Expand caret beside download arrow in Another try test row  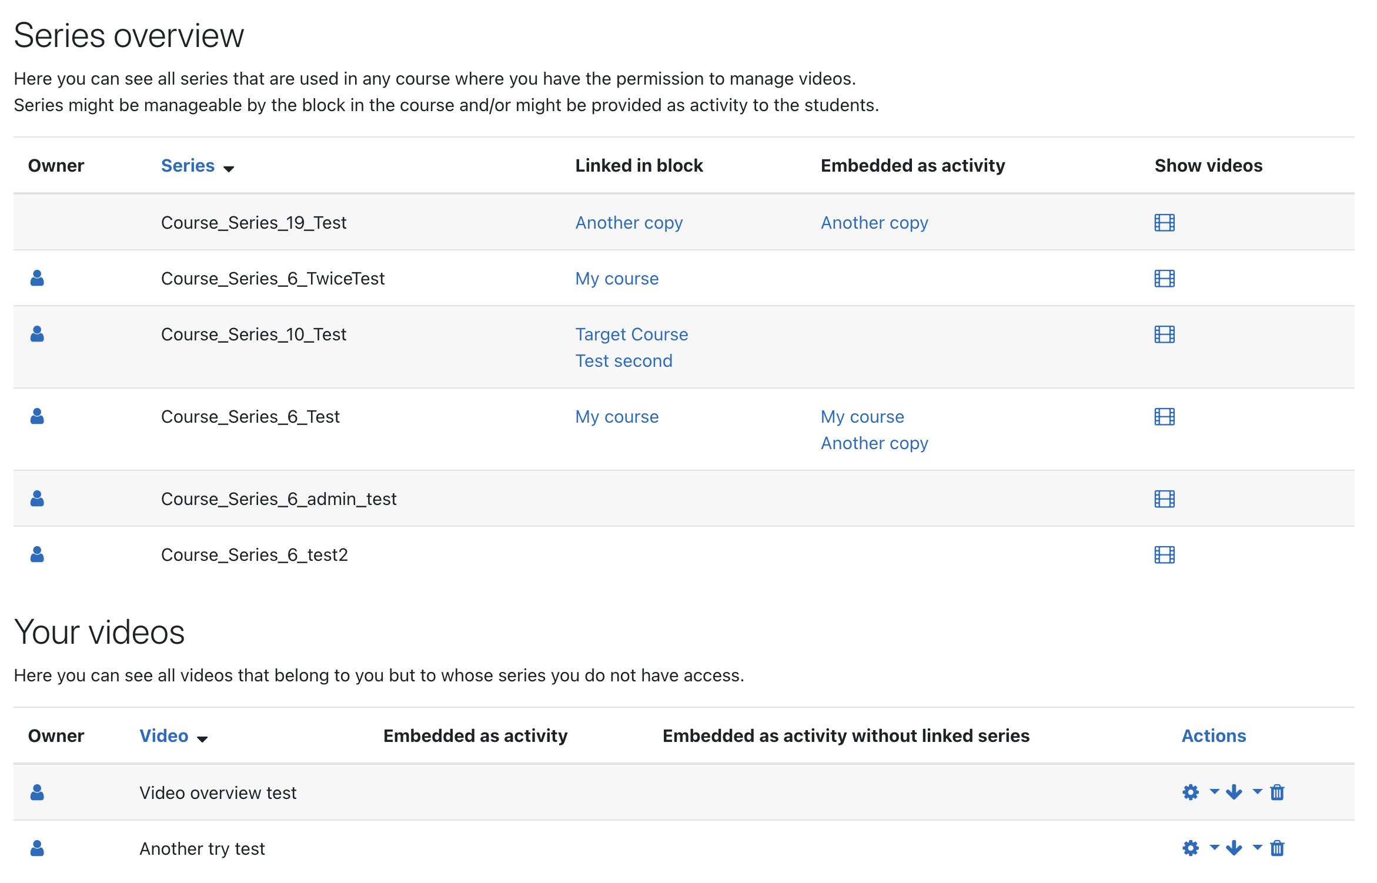coord(1257,847)
